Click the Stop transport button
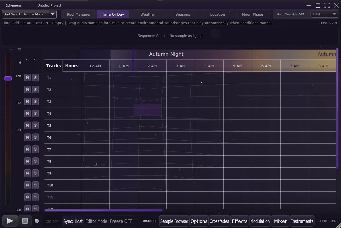 click(x=25, y=221)
